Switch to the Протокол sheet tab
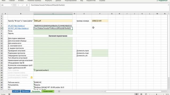The width and height of the screenshot is (170, 95). coord(25,91)
